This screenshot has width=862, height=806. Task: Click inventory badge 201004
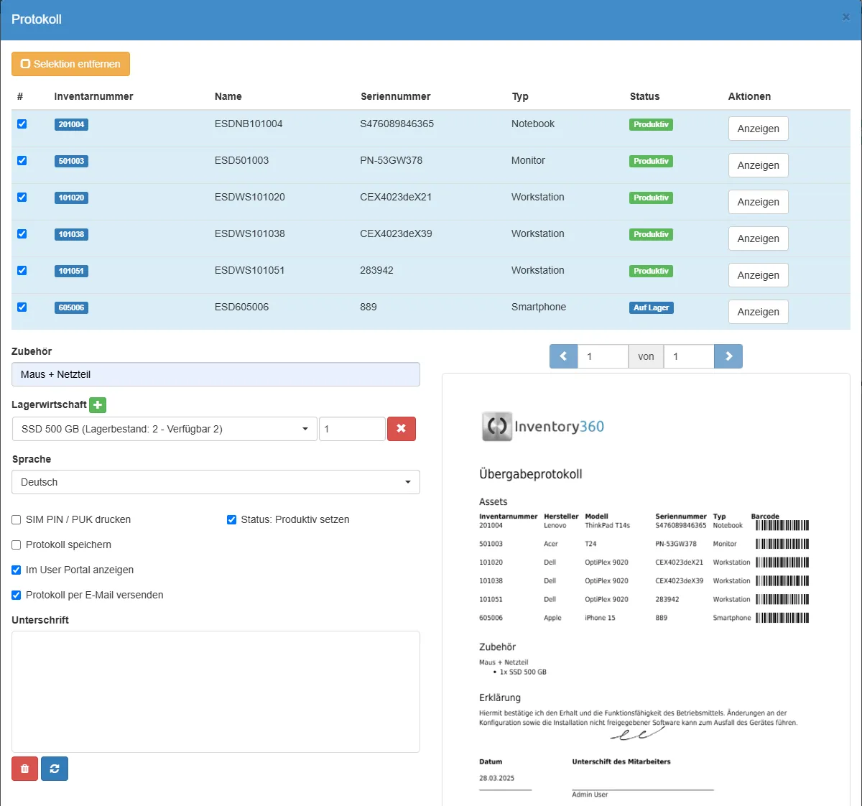point(71,125)
